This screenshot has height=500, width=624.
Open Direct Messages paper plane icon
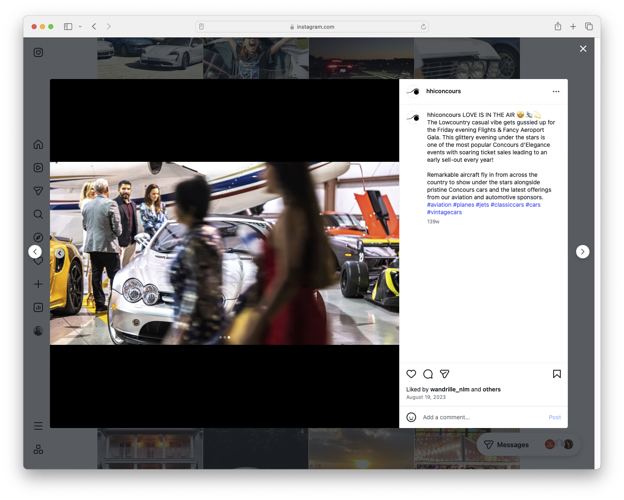(x=38, y=191)
